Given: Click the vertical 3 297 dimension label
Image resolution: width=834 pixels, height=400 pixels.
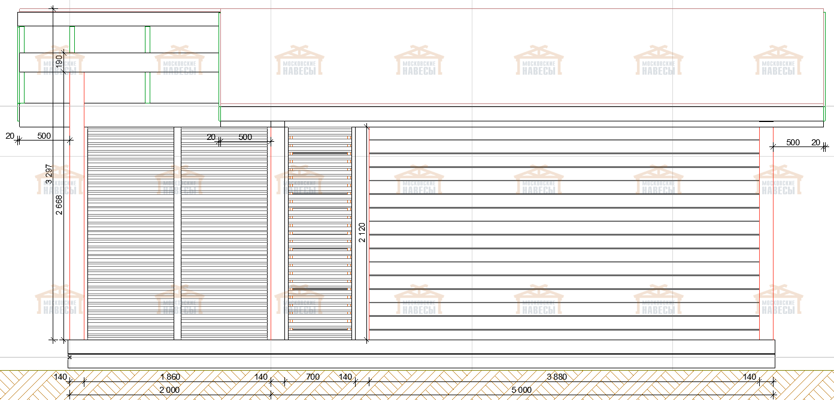Looking at the screenshot, I should pos(49,174).
